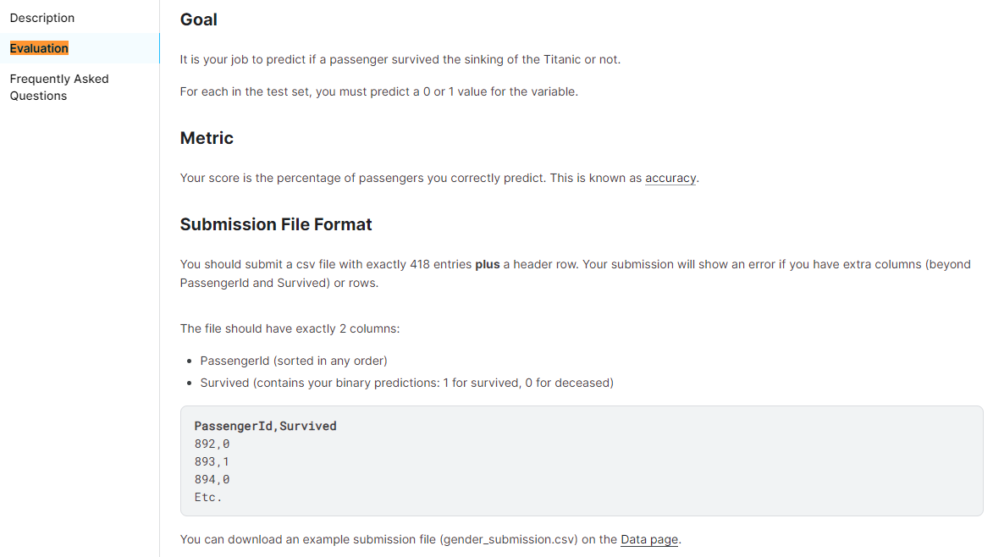Click the Metric heading
The image size is (993, 557).
(207, 138)
